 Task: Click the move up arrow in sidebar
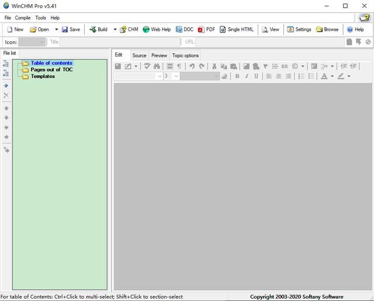(6, 108)
